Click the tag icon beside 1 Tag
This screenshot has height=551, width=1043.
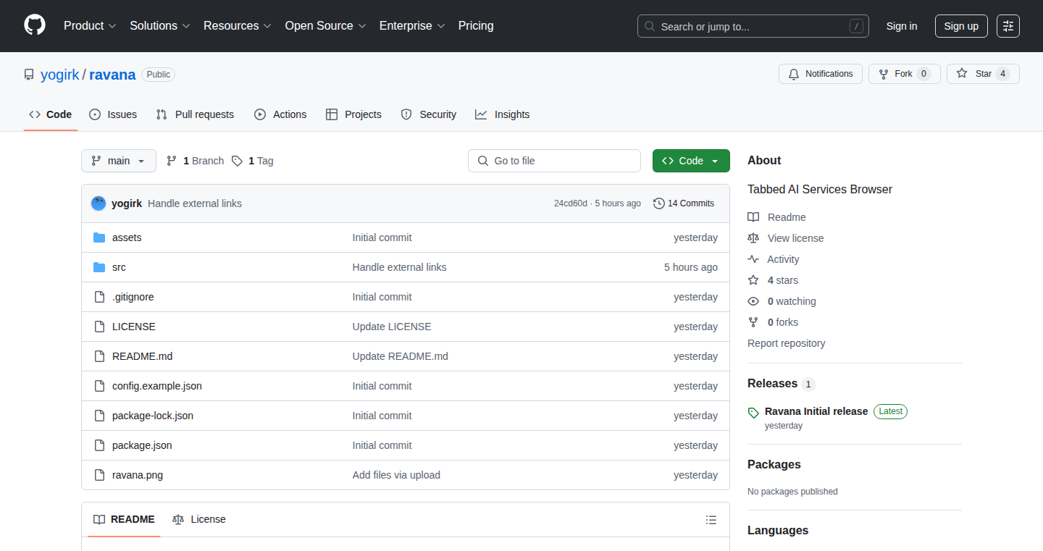click(x=238, y=161)
